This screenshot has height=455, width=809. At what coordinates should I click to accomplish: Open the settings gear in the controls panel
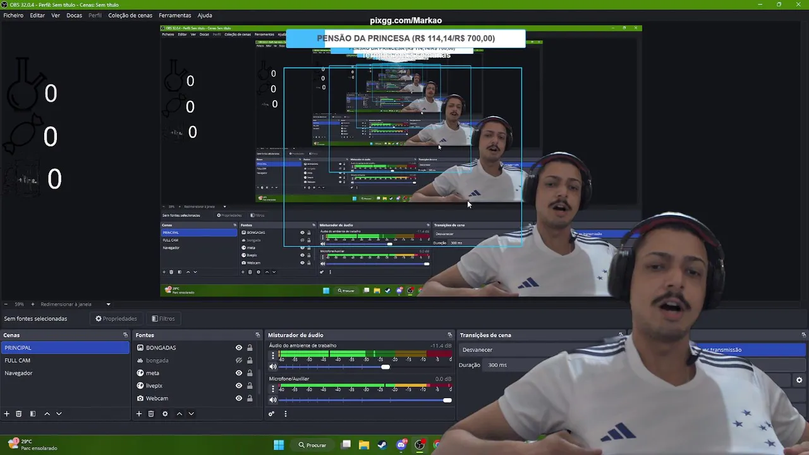[799, 380]
